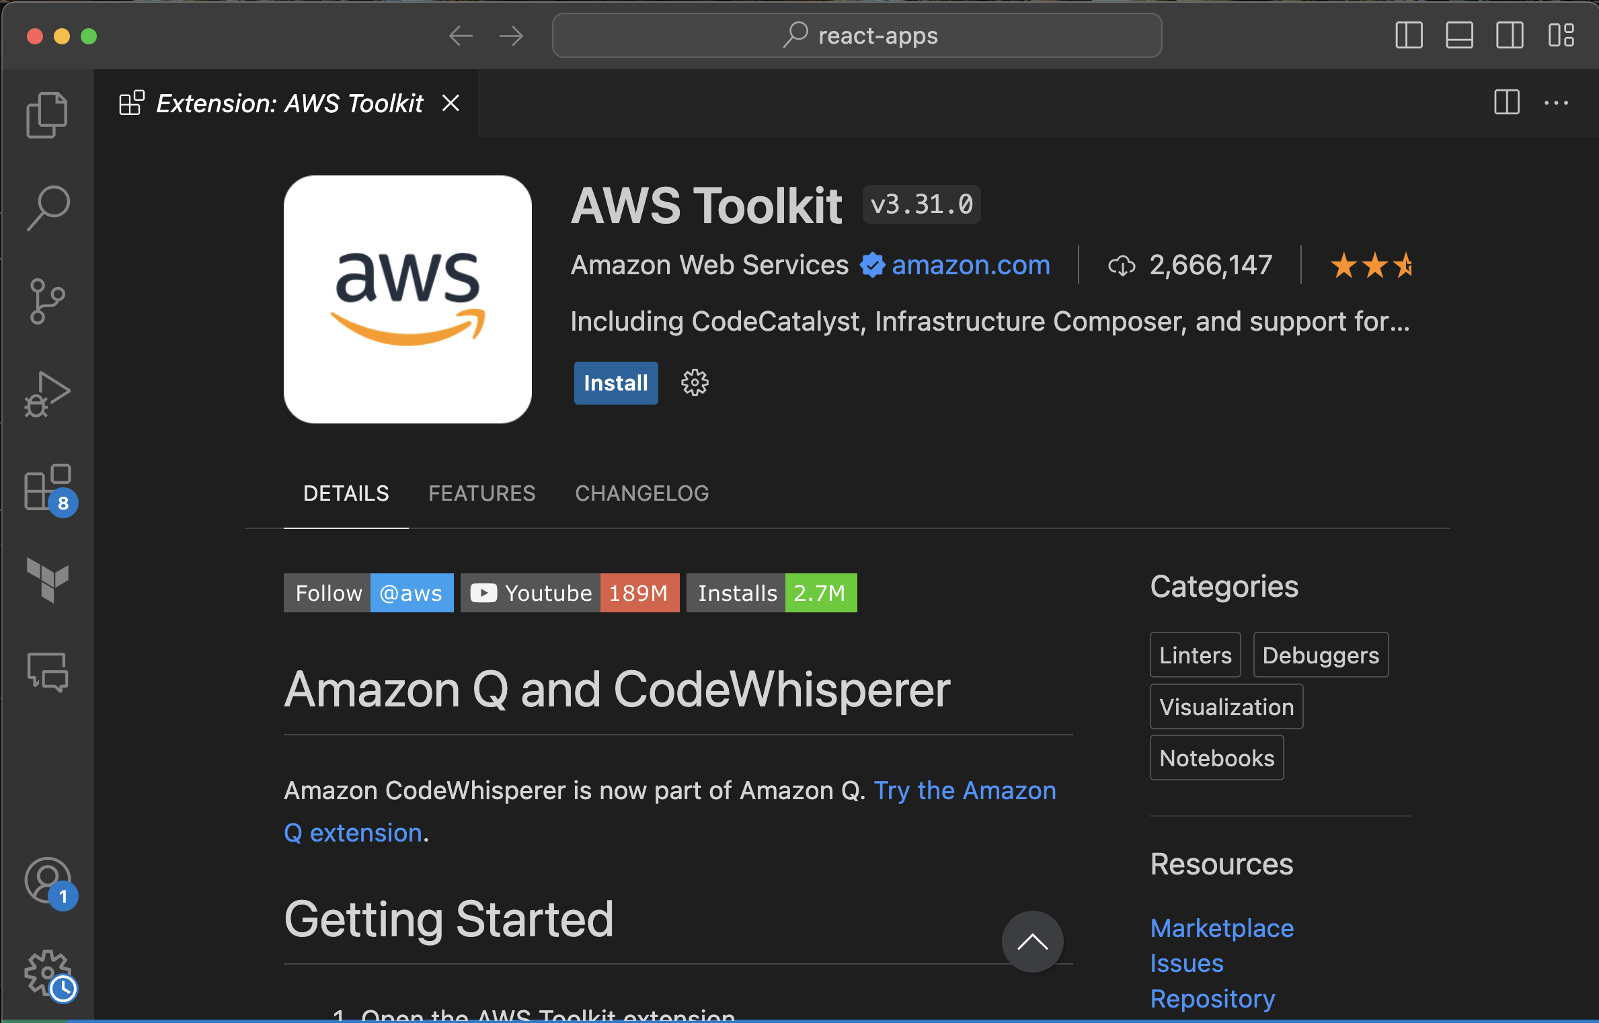The width and height of the screenshot is (1599, 1023).
Task: Open the Marketplace resource link
Action: coord(1222,928)
